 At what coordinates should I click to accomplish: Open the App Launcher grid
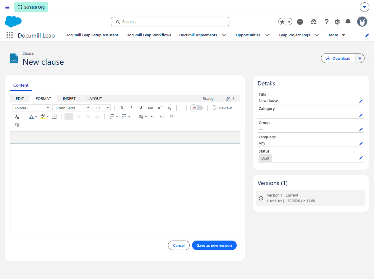point(10,35)
